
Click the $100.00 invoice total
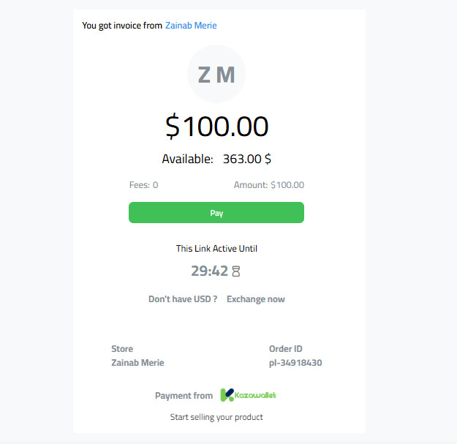216,127
